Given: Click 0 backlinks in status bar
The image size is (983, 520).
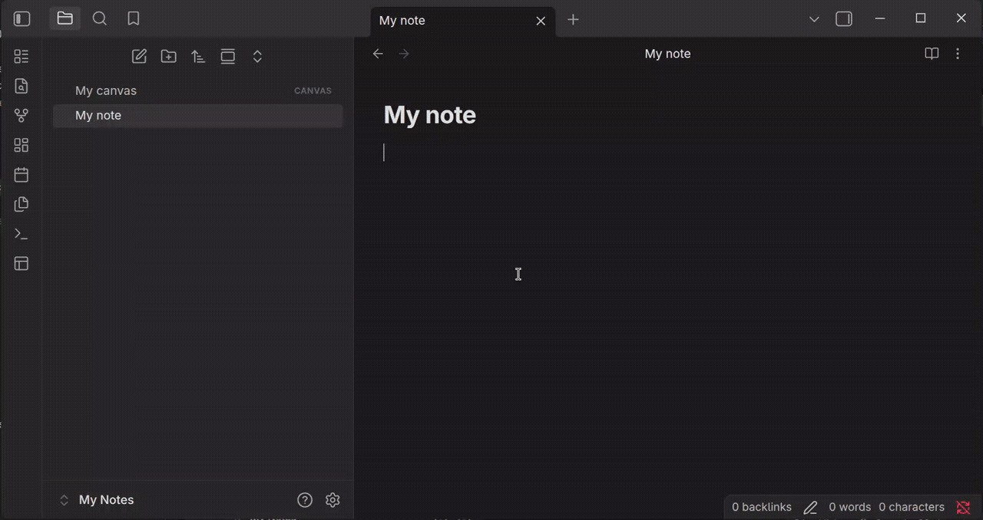Looking at the screenshot, I should [x=762, y=507].
